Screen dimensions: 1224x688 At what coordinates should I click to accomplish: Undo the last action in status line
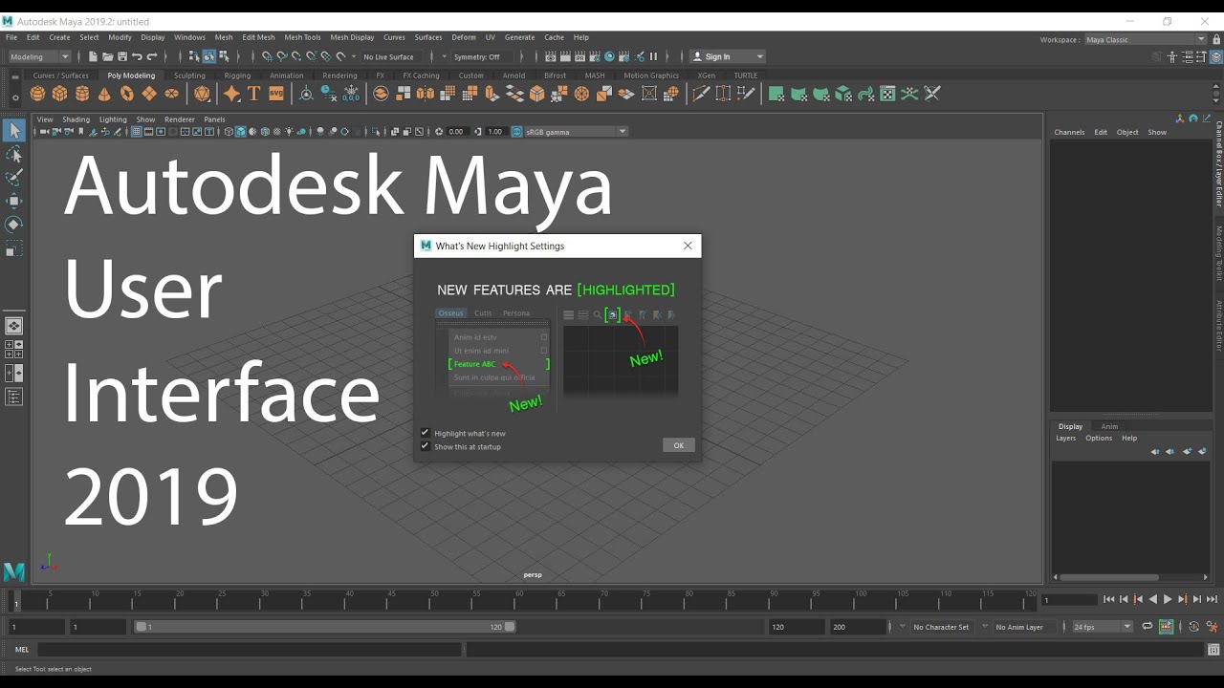click(x=137, y=56)
